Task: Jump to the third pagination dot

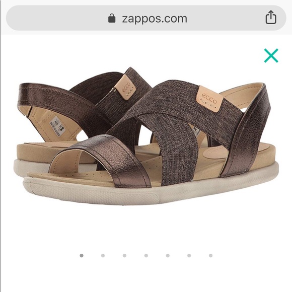Action: [124, 256]
